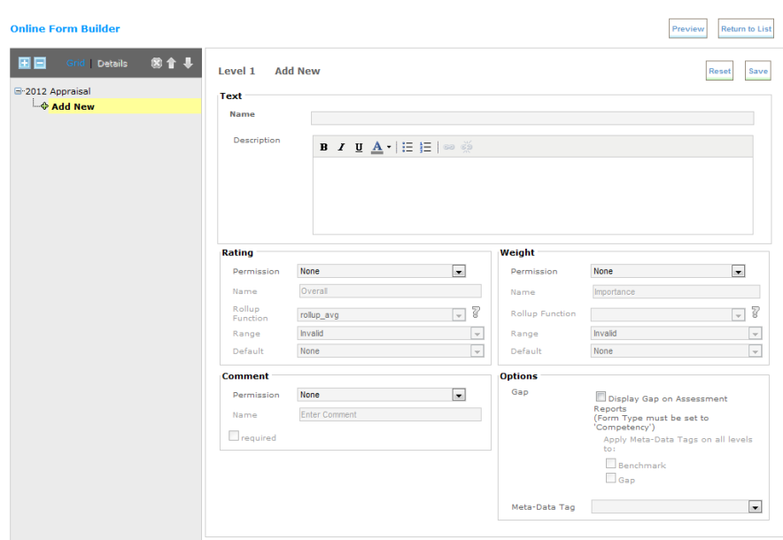
Task: Open the Rating Range dropdown
Action: 391,334
